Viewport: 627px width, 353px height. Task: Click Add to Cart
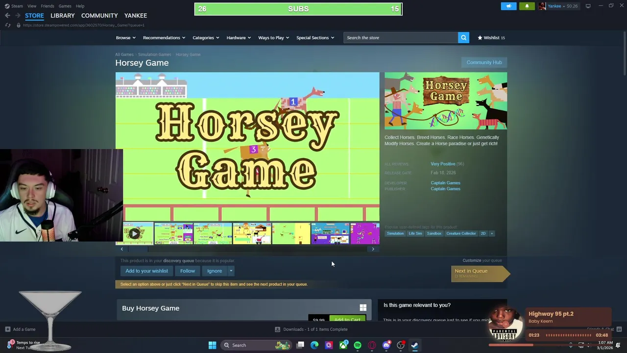tap(347, 319)
